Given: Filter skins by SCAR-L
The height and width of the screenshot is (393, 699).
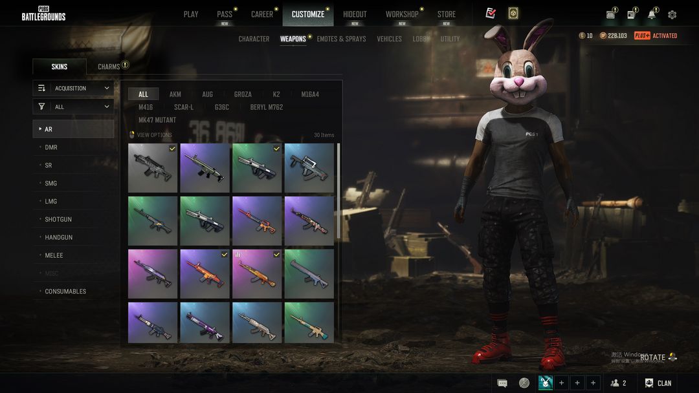Looking at the screenshot, I should tap(184, 107).
